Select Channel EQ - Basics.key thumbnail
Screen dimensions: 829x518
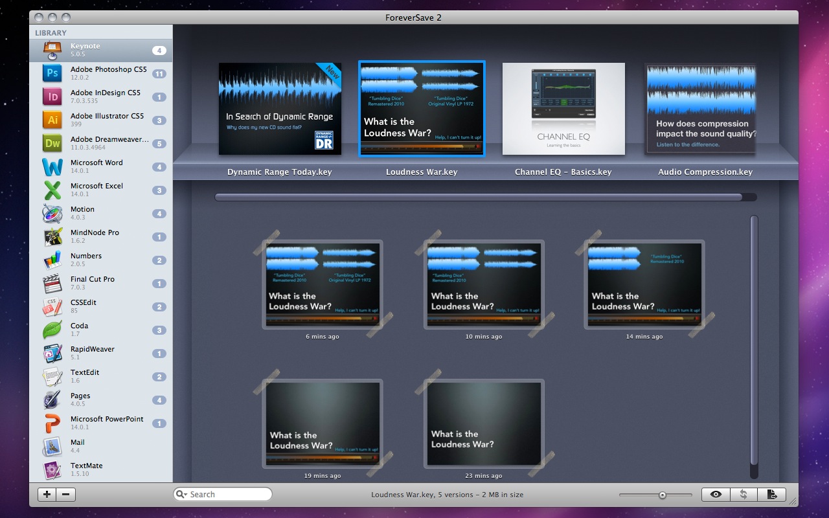(x=563, y=109)
